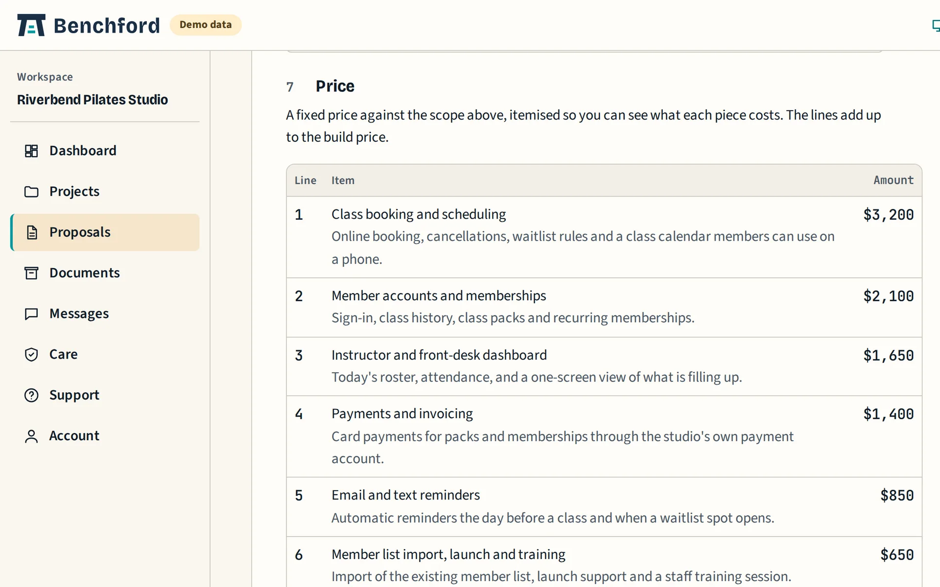Click the Line column header

click(x=305, y=181)
